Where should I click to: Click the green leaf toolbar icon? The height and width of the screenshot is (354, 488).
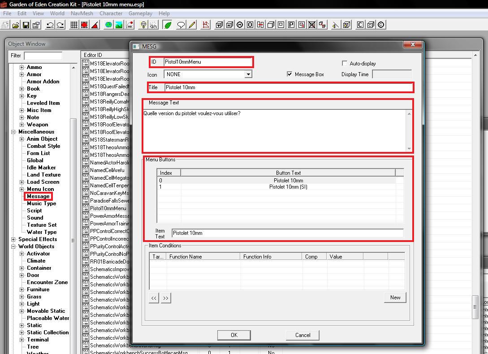(x=168, y=25)
